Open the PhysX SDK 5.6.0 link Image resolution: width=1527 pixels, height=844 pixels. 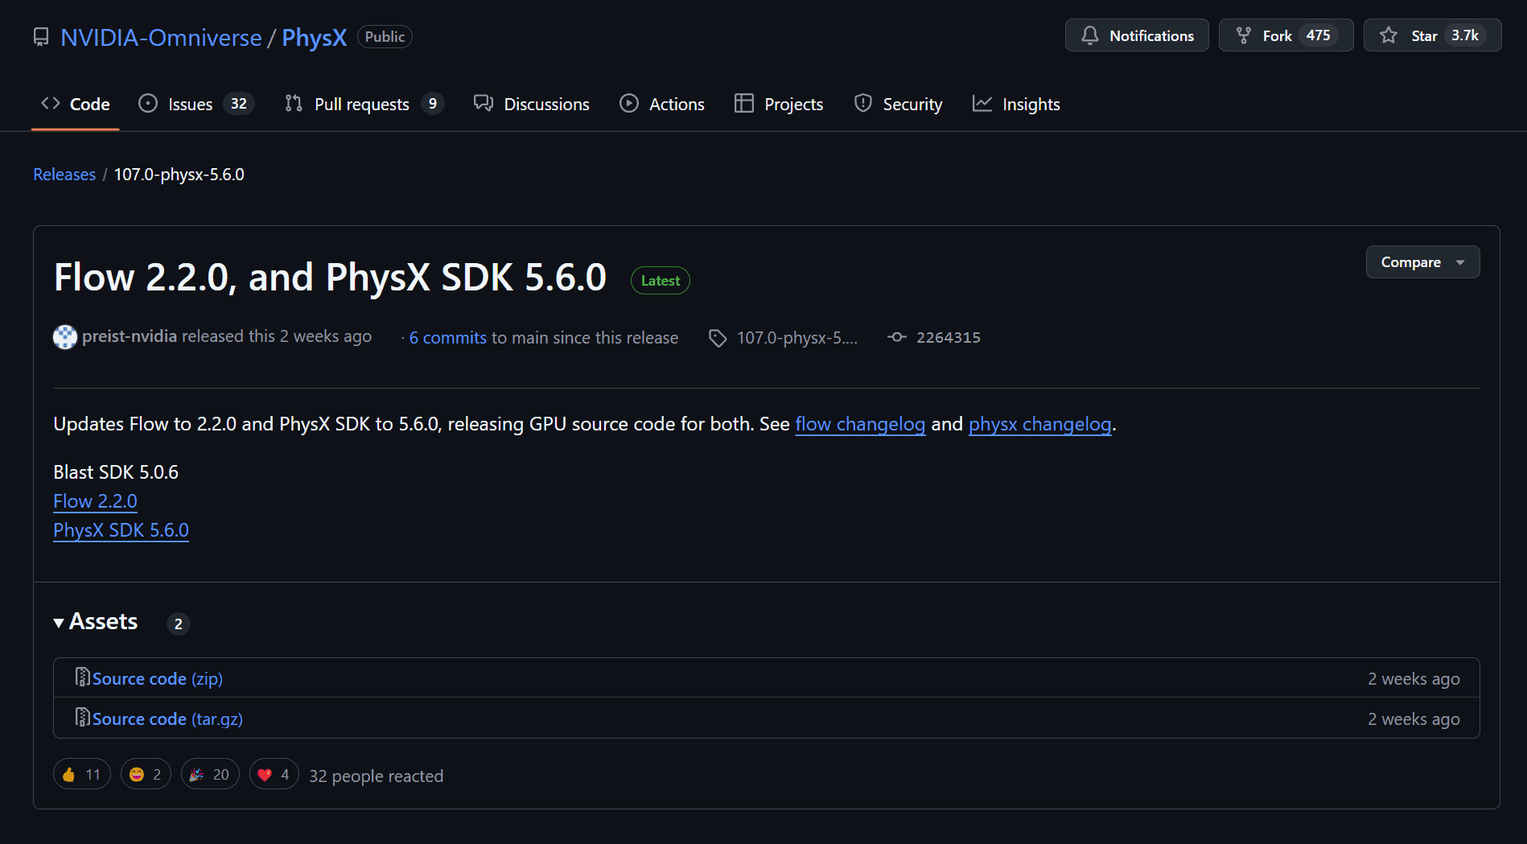coord(121,530)
